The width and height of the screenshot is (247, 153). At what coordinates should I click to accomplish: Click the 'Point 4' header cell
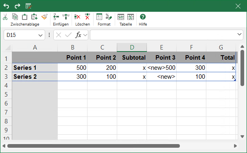tap(191, 58)
